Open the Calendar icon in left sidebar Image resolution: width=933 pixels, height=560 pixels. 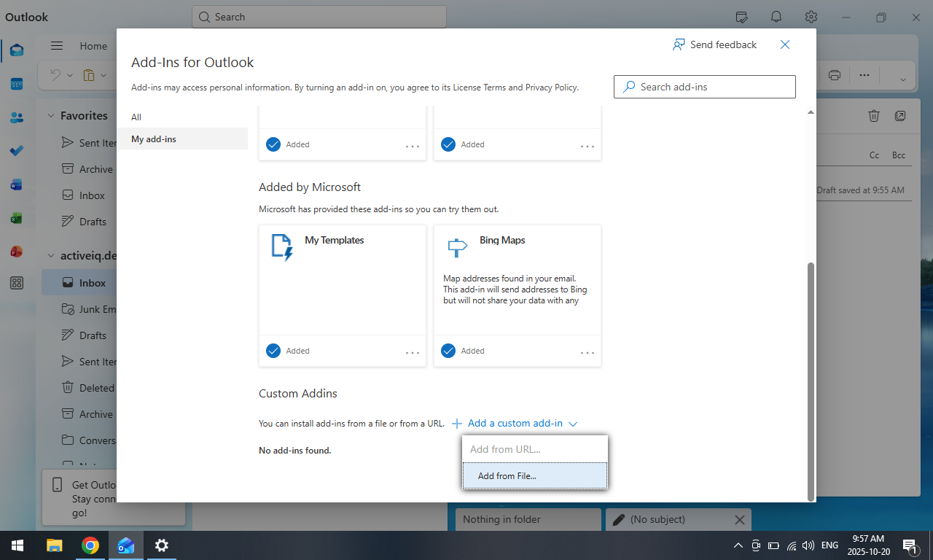tap(16, 84)
